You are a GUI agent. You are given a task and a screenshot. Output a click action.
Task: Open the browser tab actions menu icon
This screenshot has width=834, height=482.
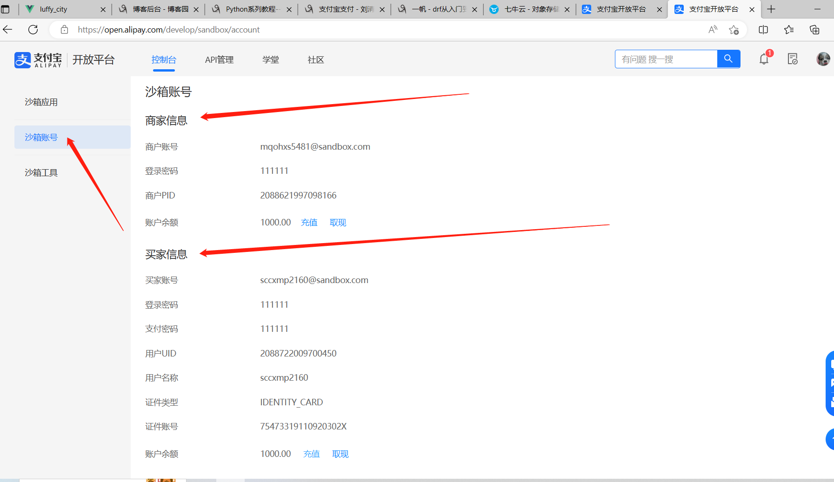point(6,9)
